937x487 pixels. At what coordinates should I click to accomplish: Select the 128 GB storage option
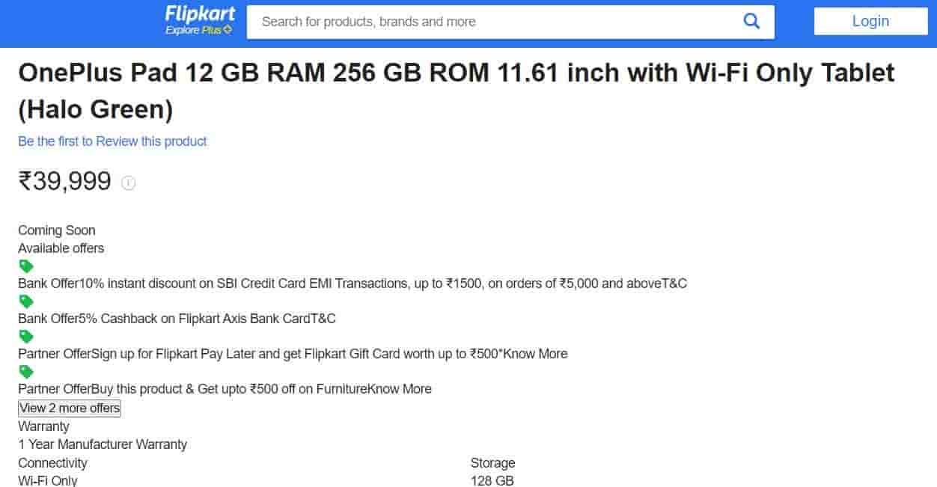tap(492, 481)
